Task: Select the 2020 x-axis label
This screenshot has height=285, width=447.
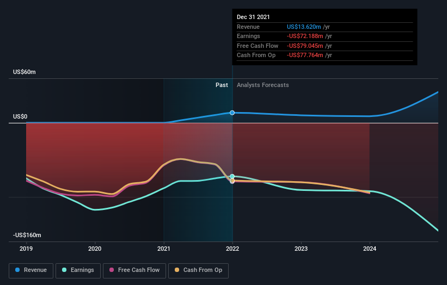Action: [95, 249]
